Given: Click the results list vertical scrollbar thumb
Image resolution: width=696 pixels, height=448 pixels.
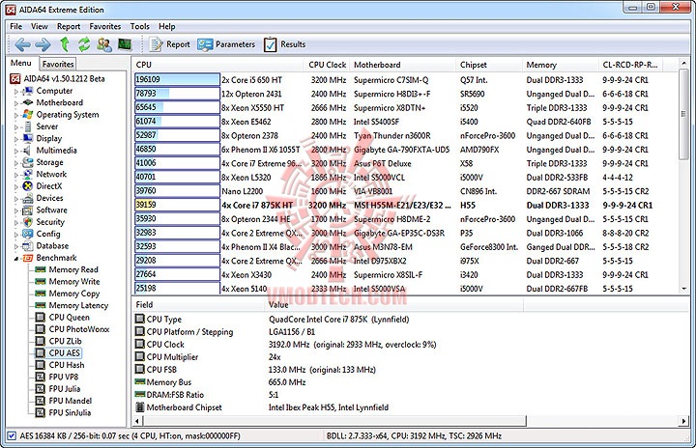Looking at the screenshot, I should pyautogui.click(x=684, y=115).
